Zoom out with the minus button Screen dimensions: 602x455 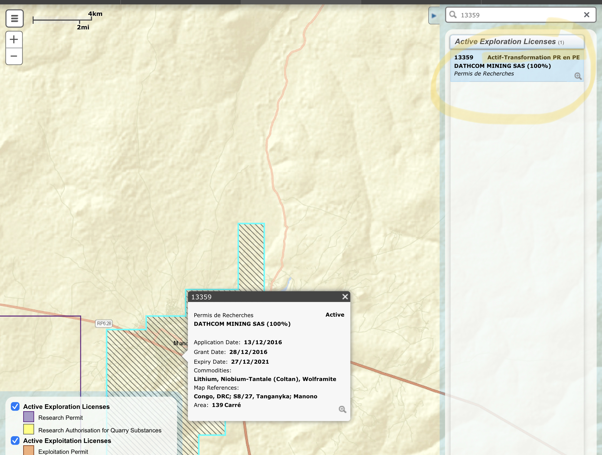click(x=14, y=56)
